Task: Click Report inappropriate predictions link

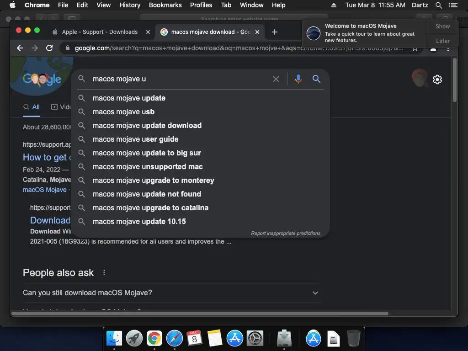Action: tap(286, 234)
